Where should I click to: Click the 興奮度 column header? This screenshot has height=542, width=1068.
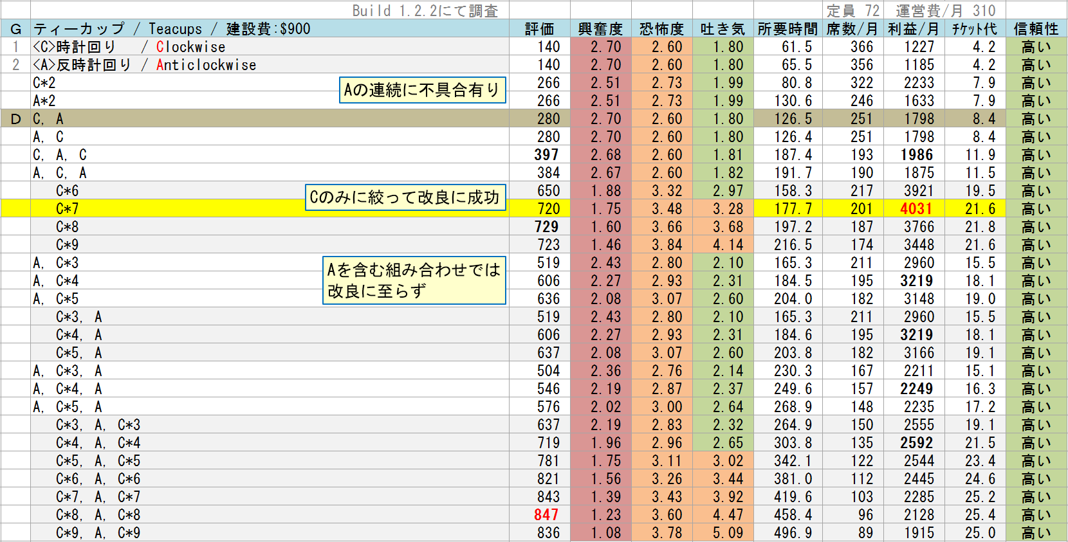click(x=600, y=29)
